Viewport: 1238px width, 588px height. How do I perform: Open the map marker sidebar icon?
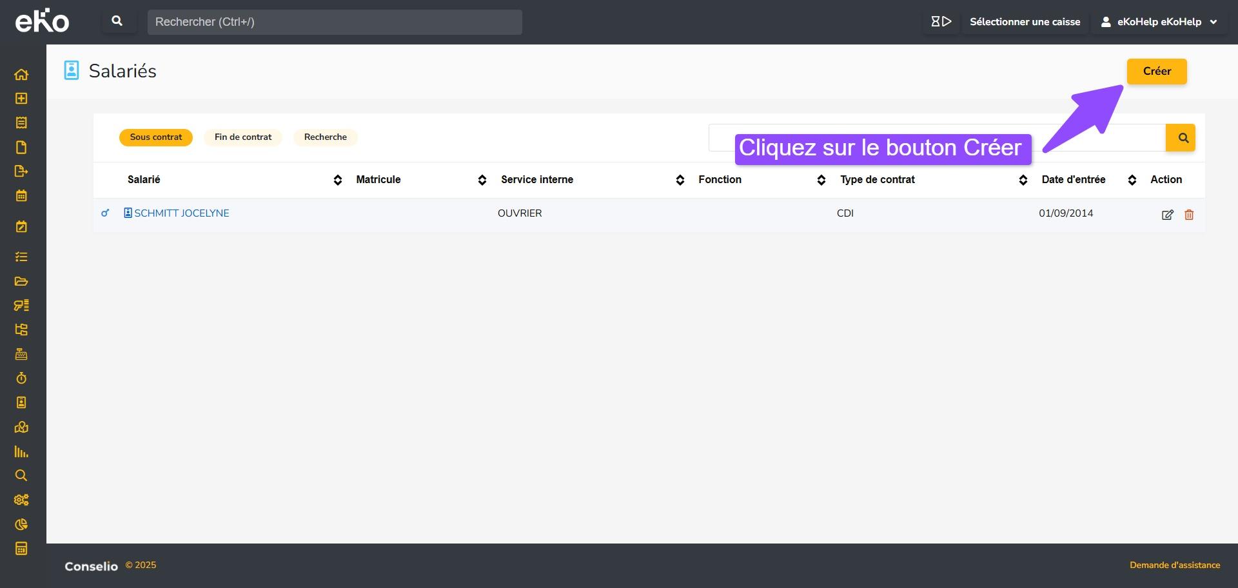point(21,427)
